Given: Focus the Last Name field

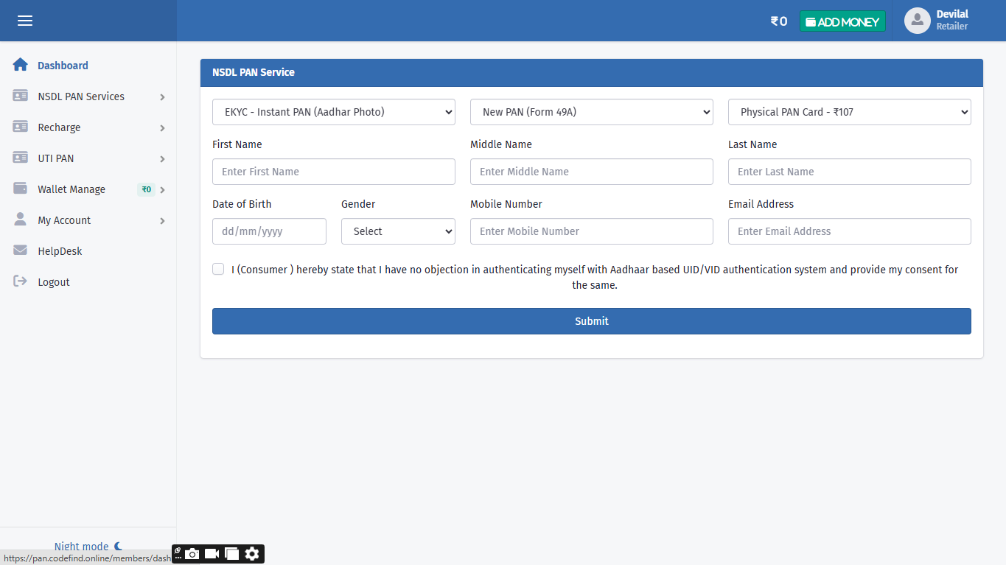Looking at the screenshot, I should click(850, 172).
